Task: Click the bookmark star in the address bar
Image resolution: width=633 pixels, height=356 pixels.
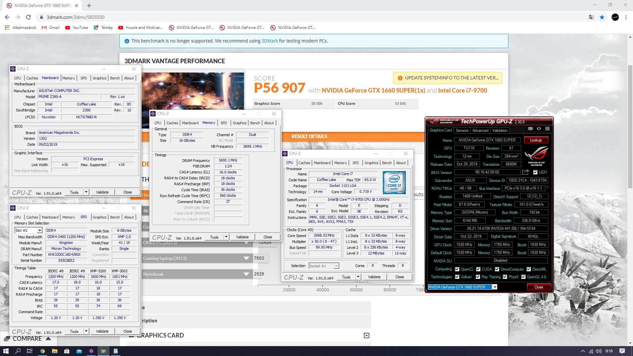Action: tap(602, 17)
